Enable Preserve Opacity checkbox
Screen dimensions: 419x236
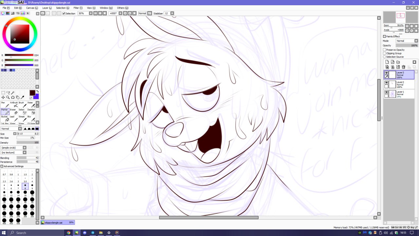point(385,50)
